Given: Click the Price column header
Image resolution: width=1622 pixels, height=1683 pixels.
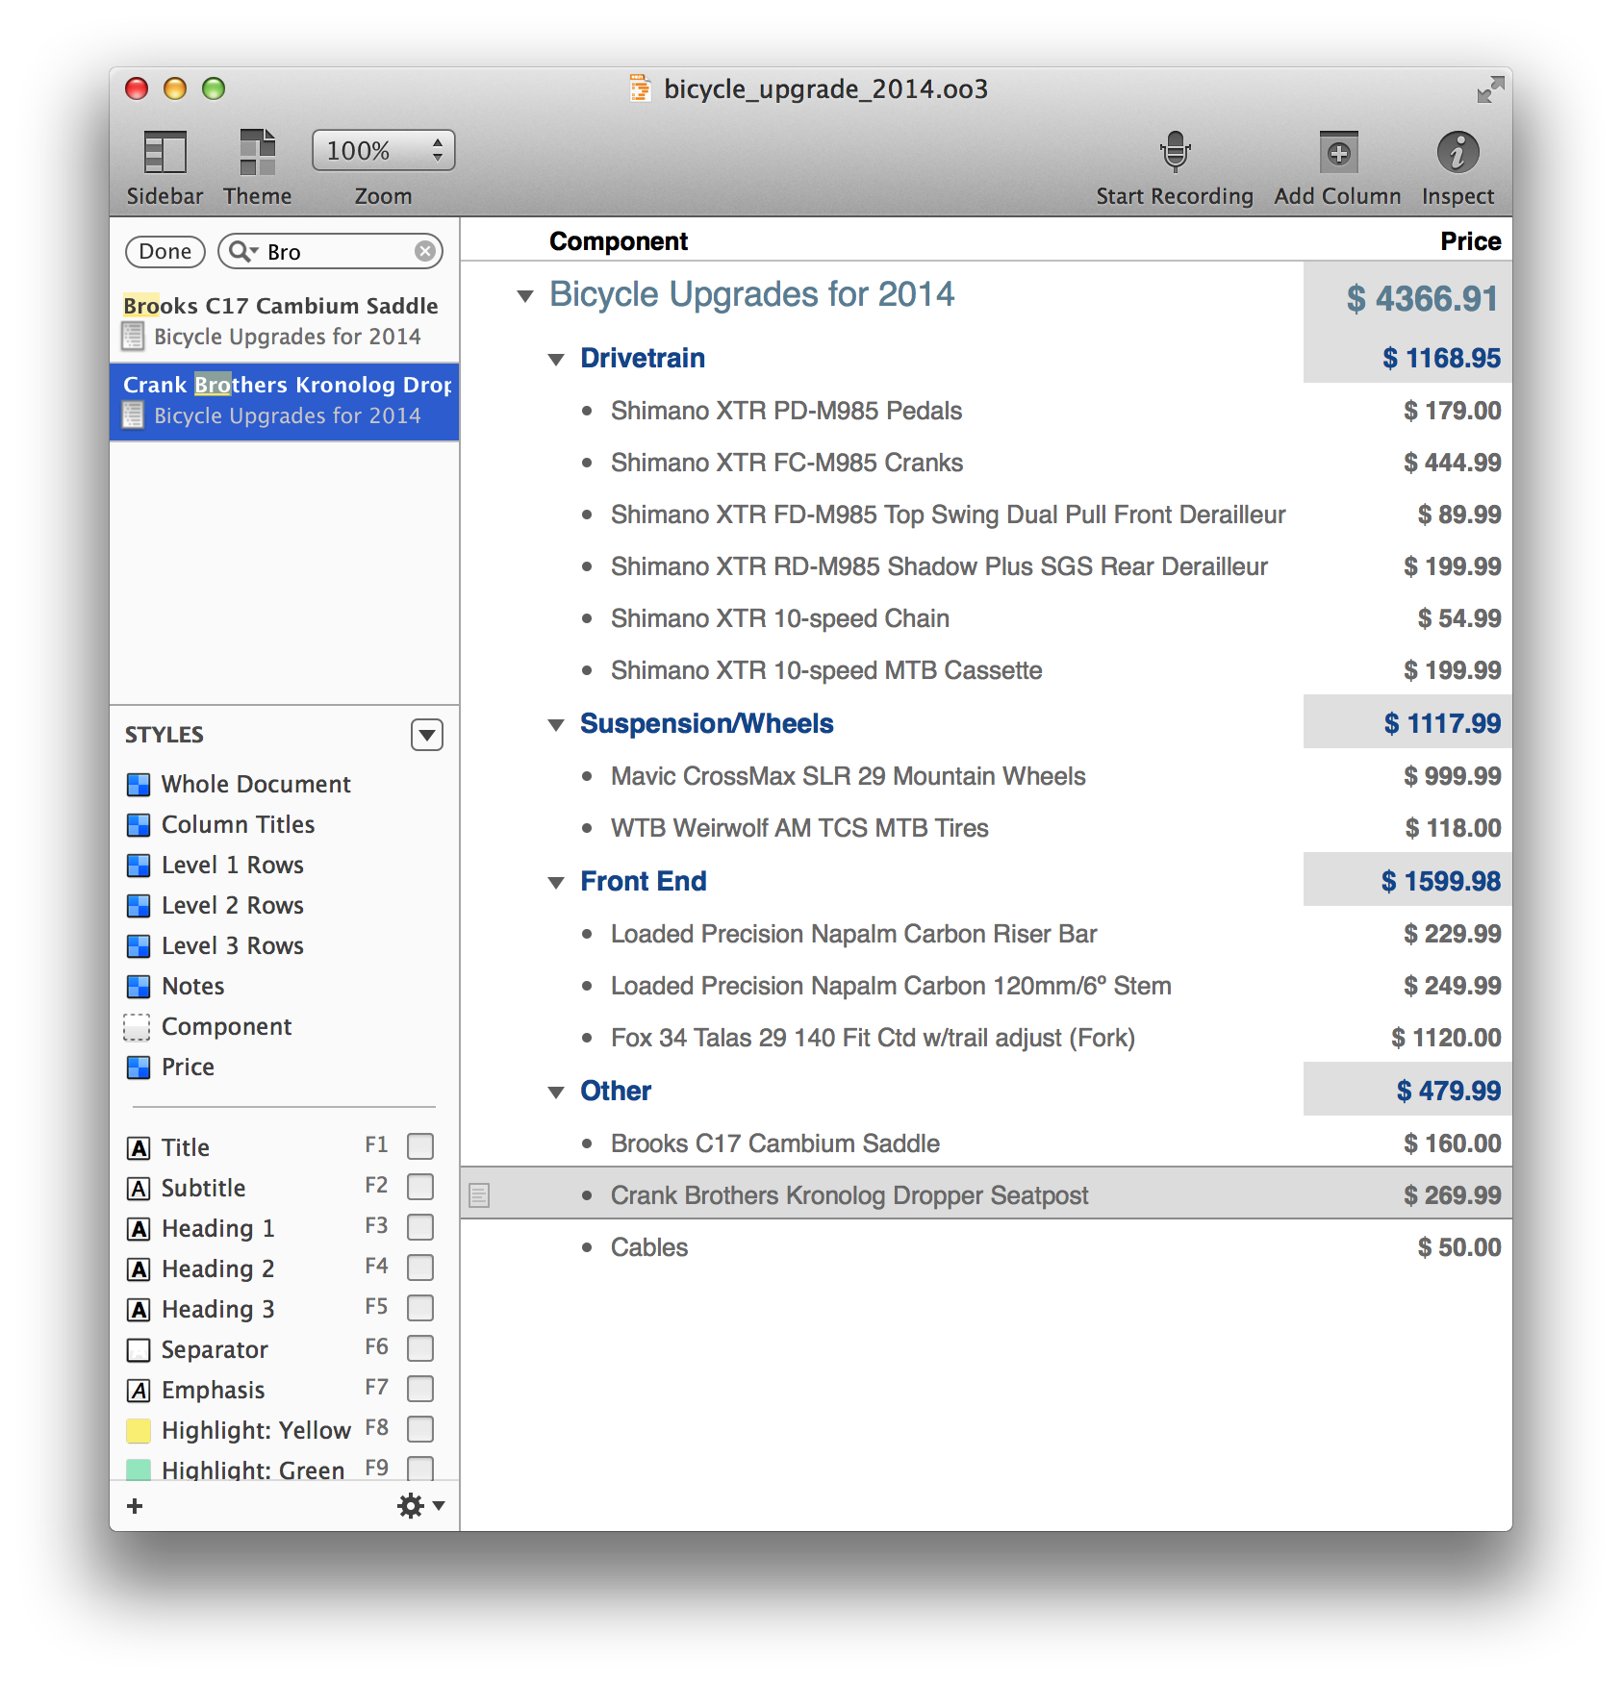Looking at the screenshot, I should pyautogui.click(x=1470, y=241).
